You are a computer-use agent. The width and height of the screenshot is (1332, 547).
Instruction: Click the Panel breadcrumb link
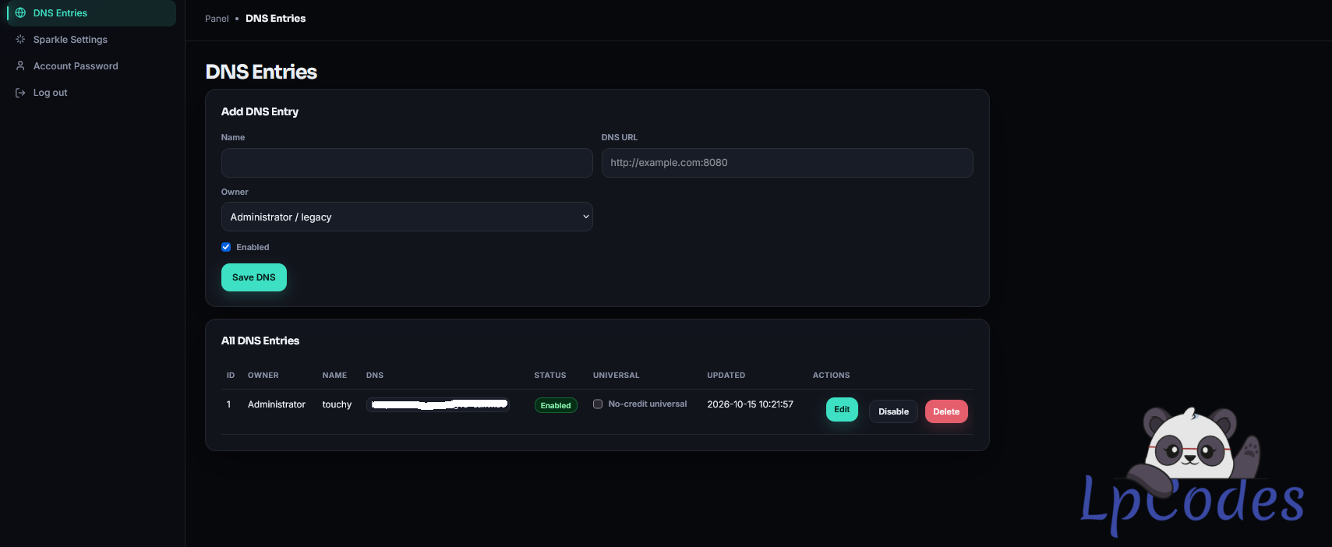click(x=217, y=19)
